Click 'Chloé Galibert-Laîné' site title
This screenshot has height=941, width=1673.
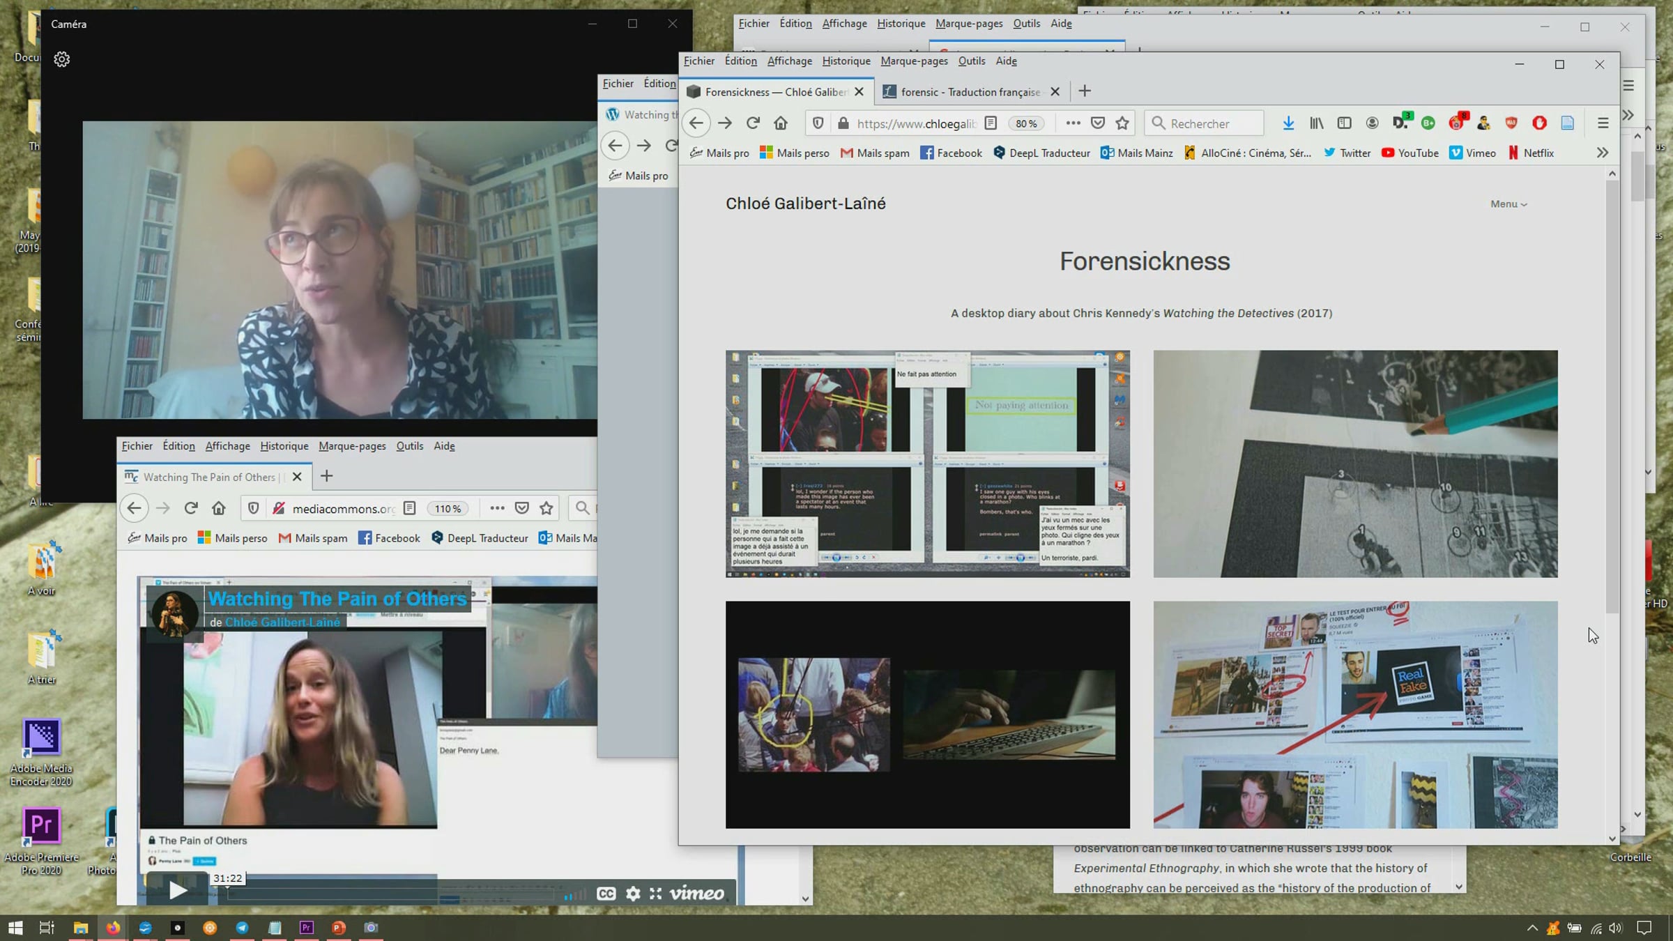806,204
